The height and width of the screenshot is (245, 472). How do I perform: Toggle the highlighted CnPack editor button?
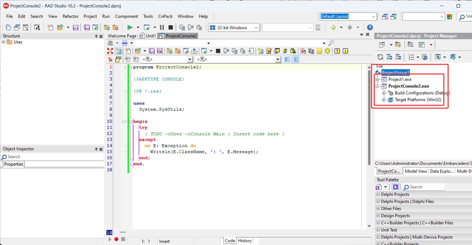coord(119,51)
